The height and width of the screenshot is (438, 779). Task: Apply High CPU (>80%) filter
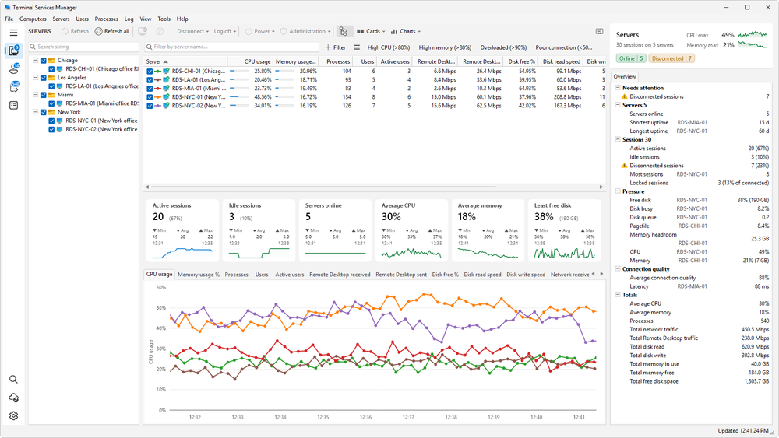click(389, 47)
